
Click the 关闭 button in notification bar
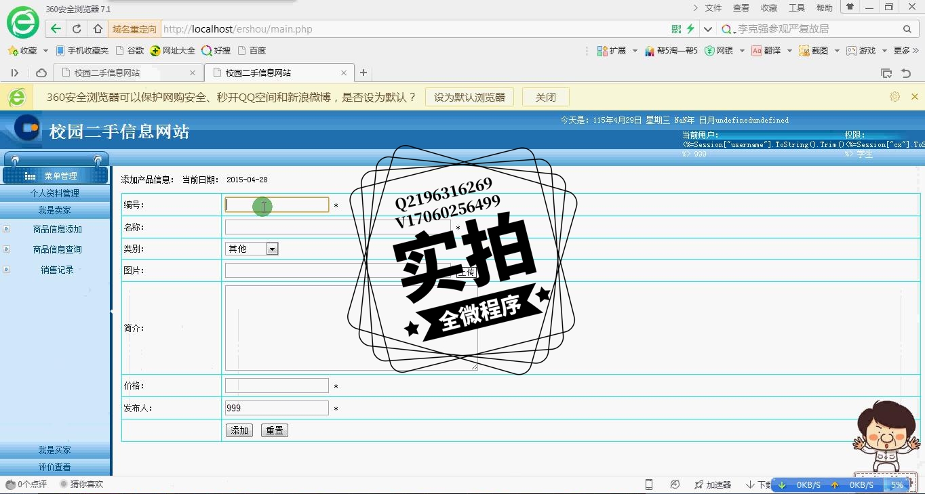tap(545, 97)
